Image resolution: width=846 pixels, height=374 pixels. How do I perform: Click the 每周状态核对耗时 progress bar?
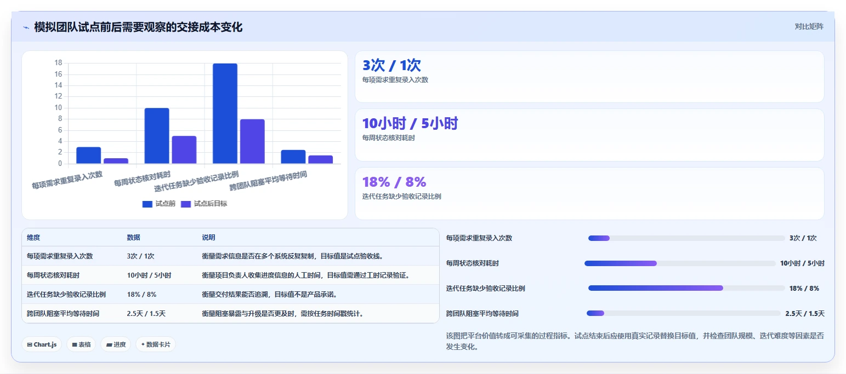(x=680, y=263)
